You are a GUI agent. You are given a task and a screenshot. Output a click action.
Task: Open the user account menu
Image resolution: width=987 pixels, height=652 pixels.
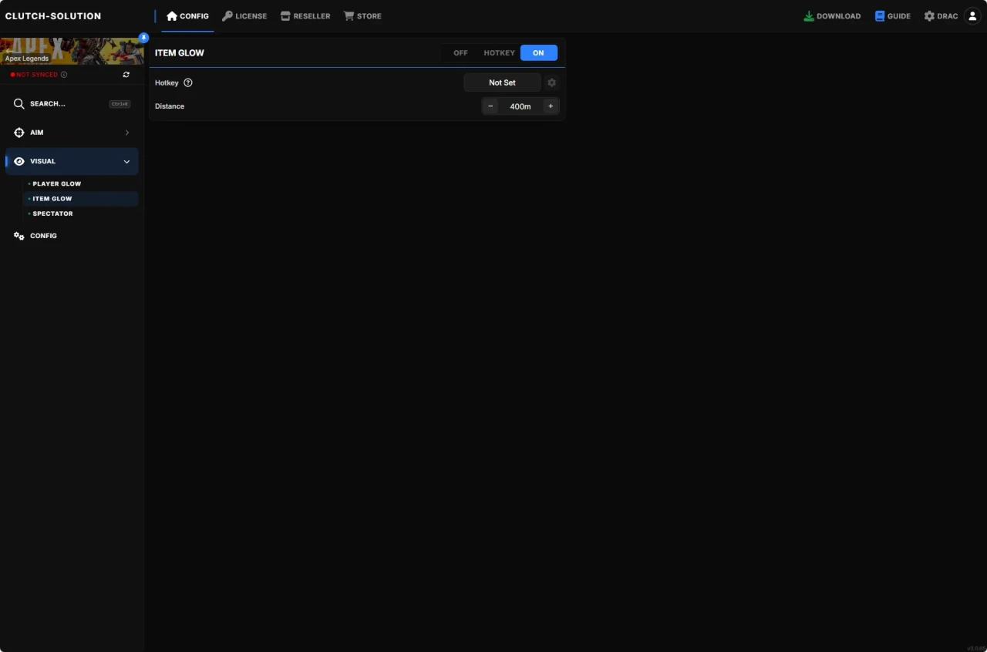click(x=972, y=15)
